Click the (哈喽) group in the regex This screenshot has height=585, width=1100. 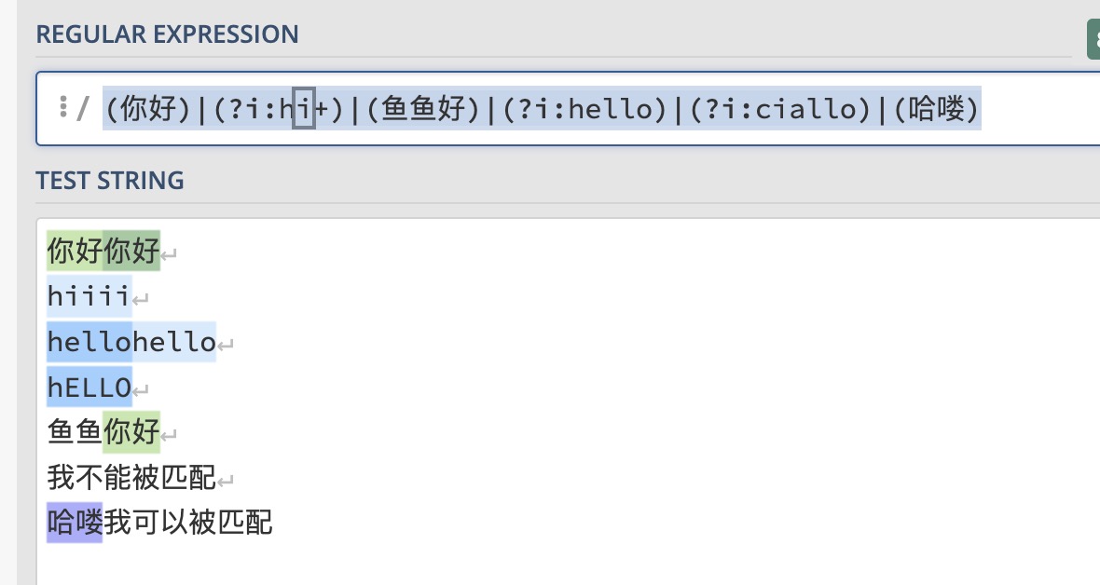[935, 110]
